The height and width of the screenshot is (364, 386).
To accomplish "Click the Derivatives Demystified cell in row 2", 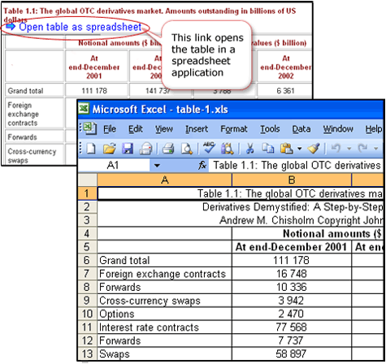I will [241, 207].
